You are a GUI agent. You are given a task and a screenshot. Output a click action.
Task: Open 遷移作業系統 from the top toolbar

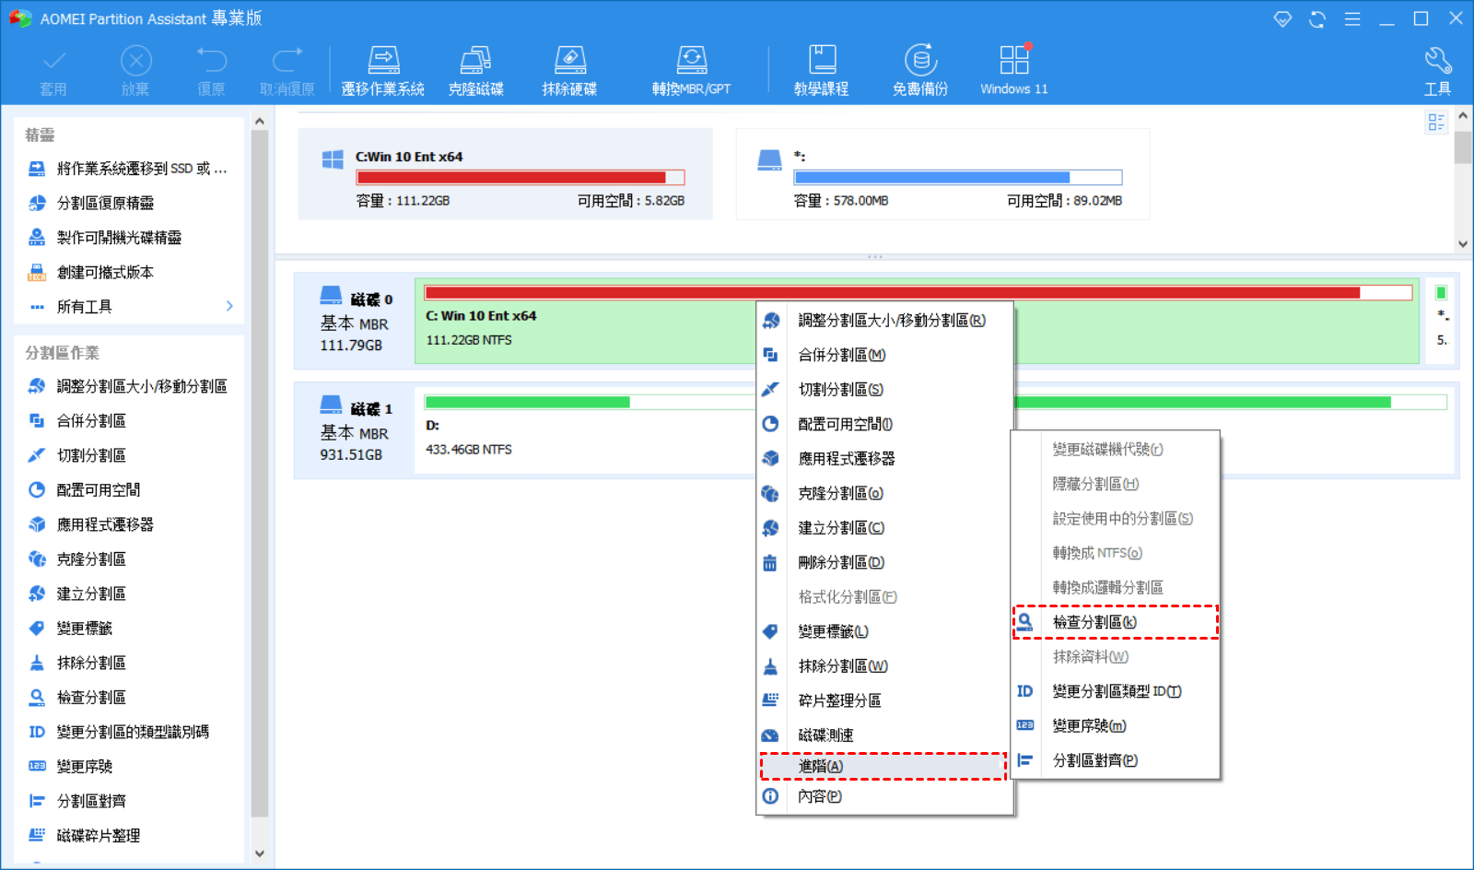coord(383,72)
